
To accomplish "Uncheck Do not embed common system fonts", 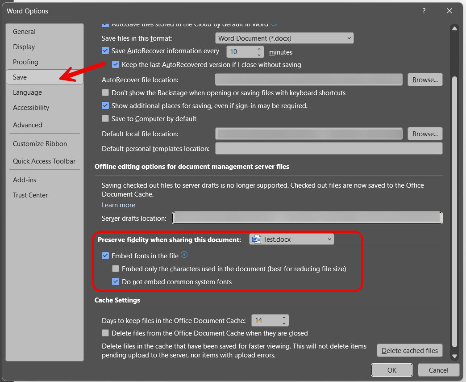I will [116, 282].
